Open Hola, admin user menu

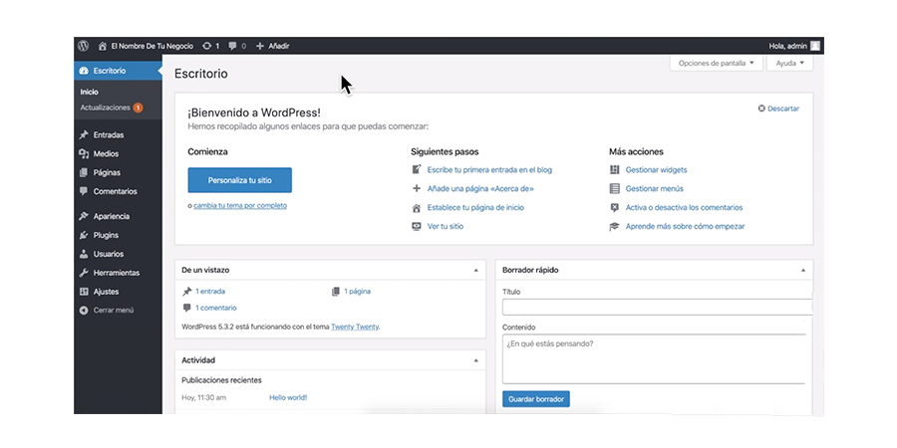(794, 46)
